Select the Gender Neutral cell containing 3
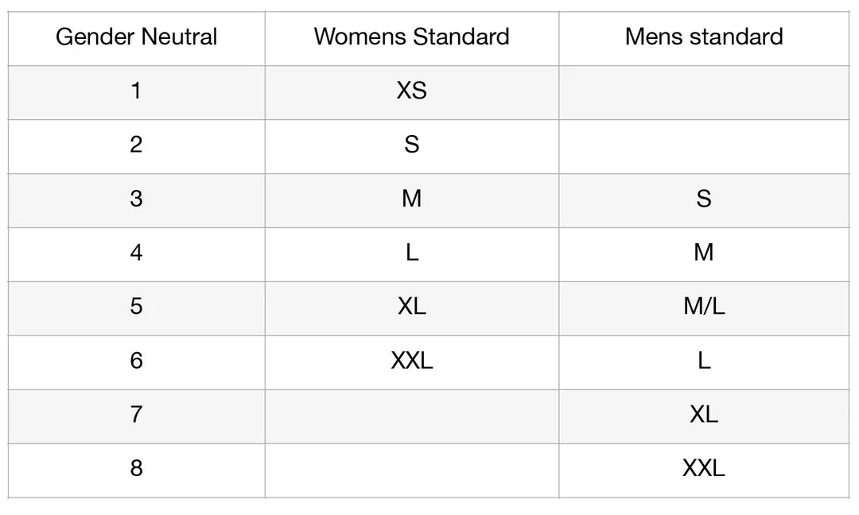859x515 pixels. (136, 199)
